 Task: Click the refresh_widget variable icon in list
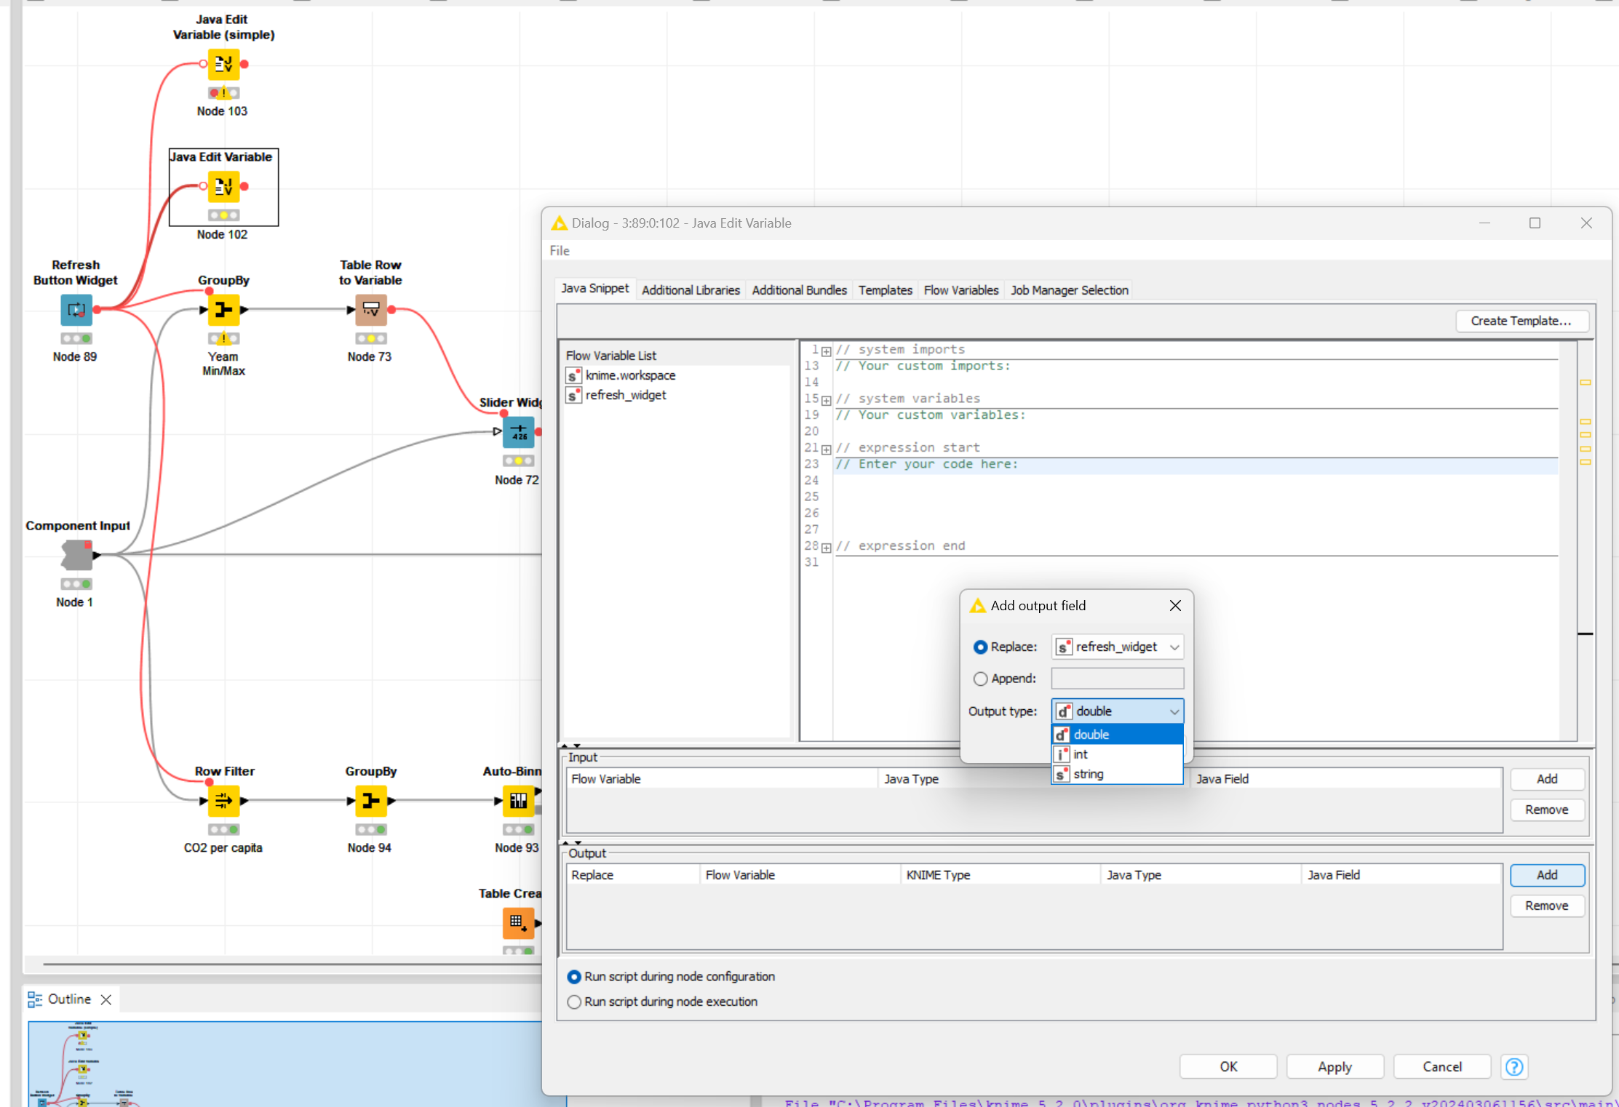point(574,395)
